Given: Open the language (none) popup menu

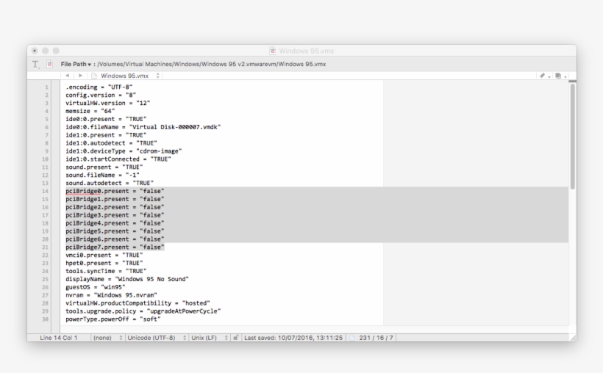Looking at the screenshot, I should [106, 338].
